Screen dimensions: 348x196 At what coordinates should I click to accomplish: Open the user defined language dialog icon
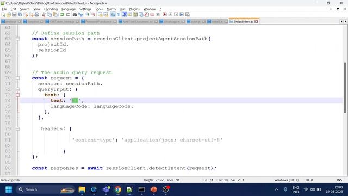(129, 15)
